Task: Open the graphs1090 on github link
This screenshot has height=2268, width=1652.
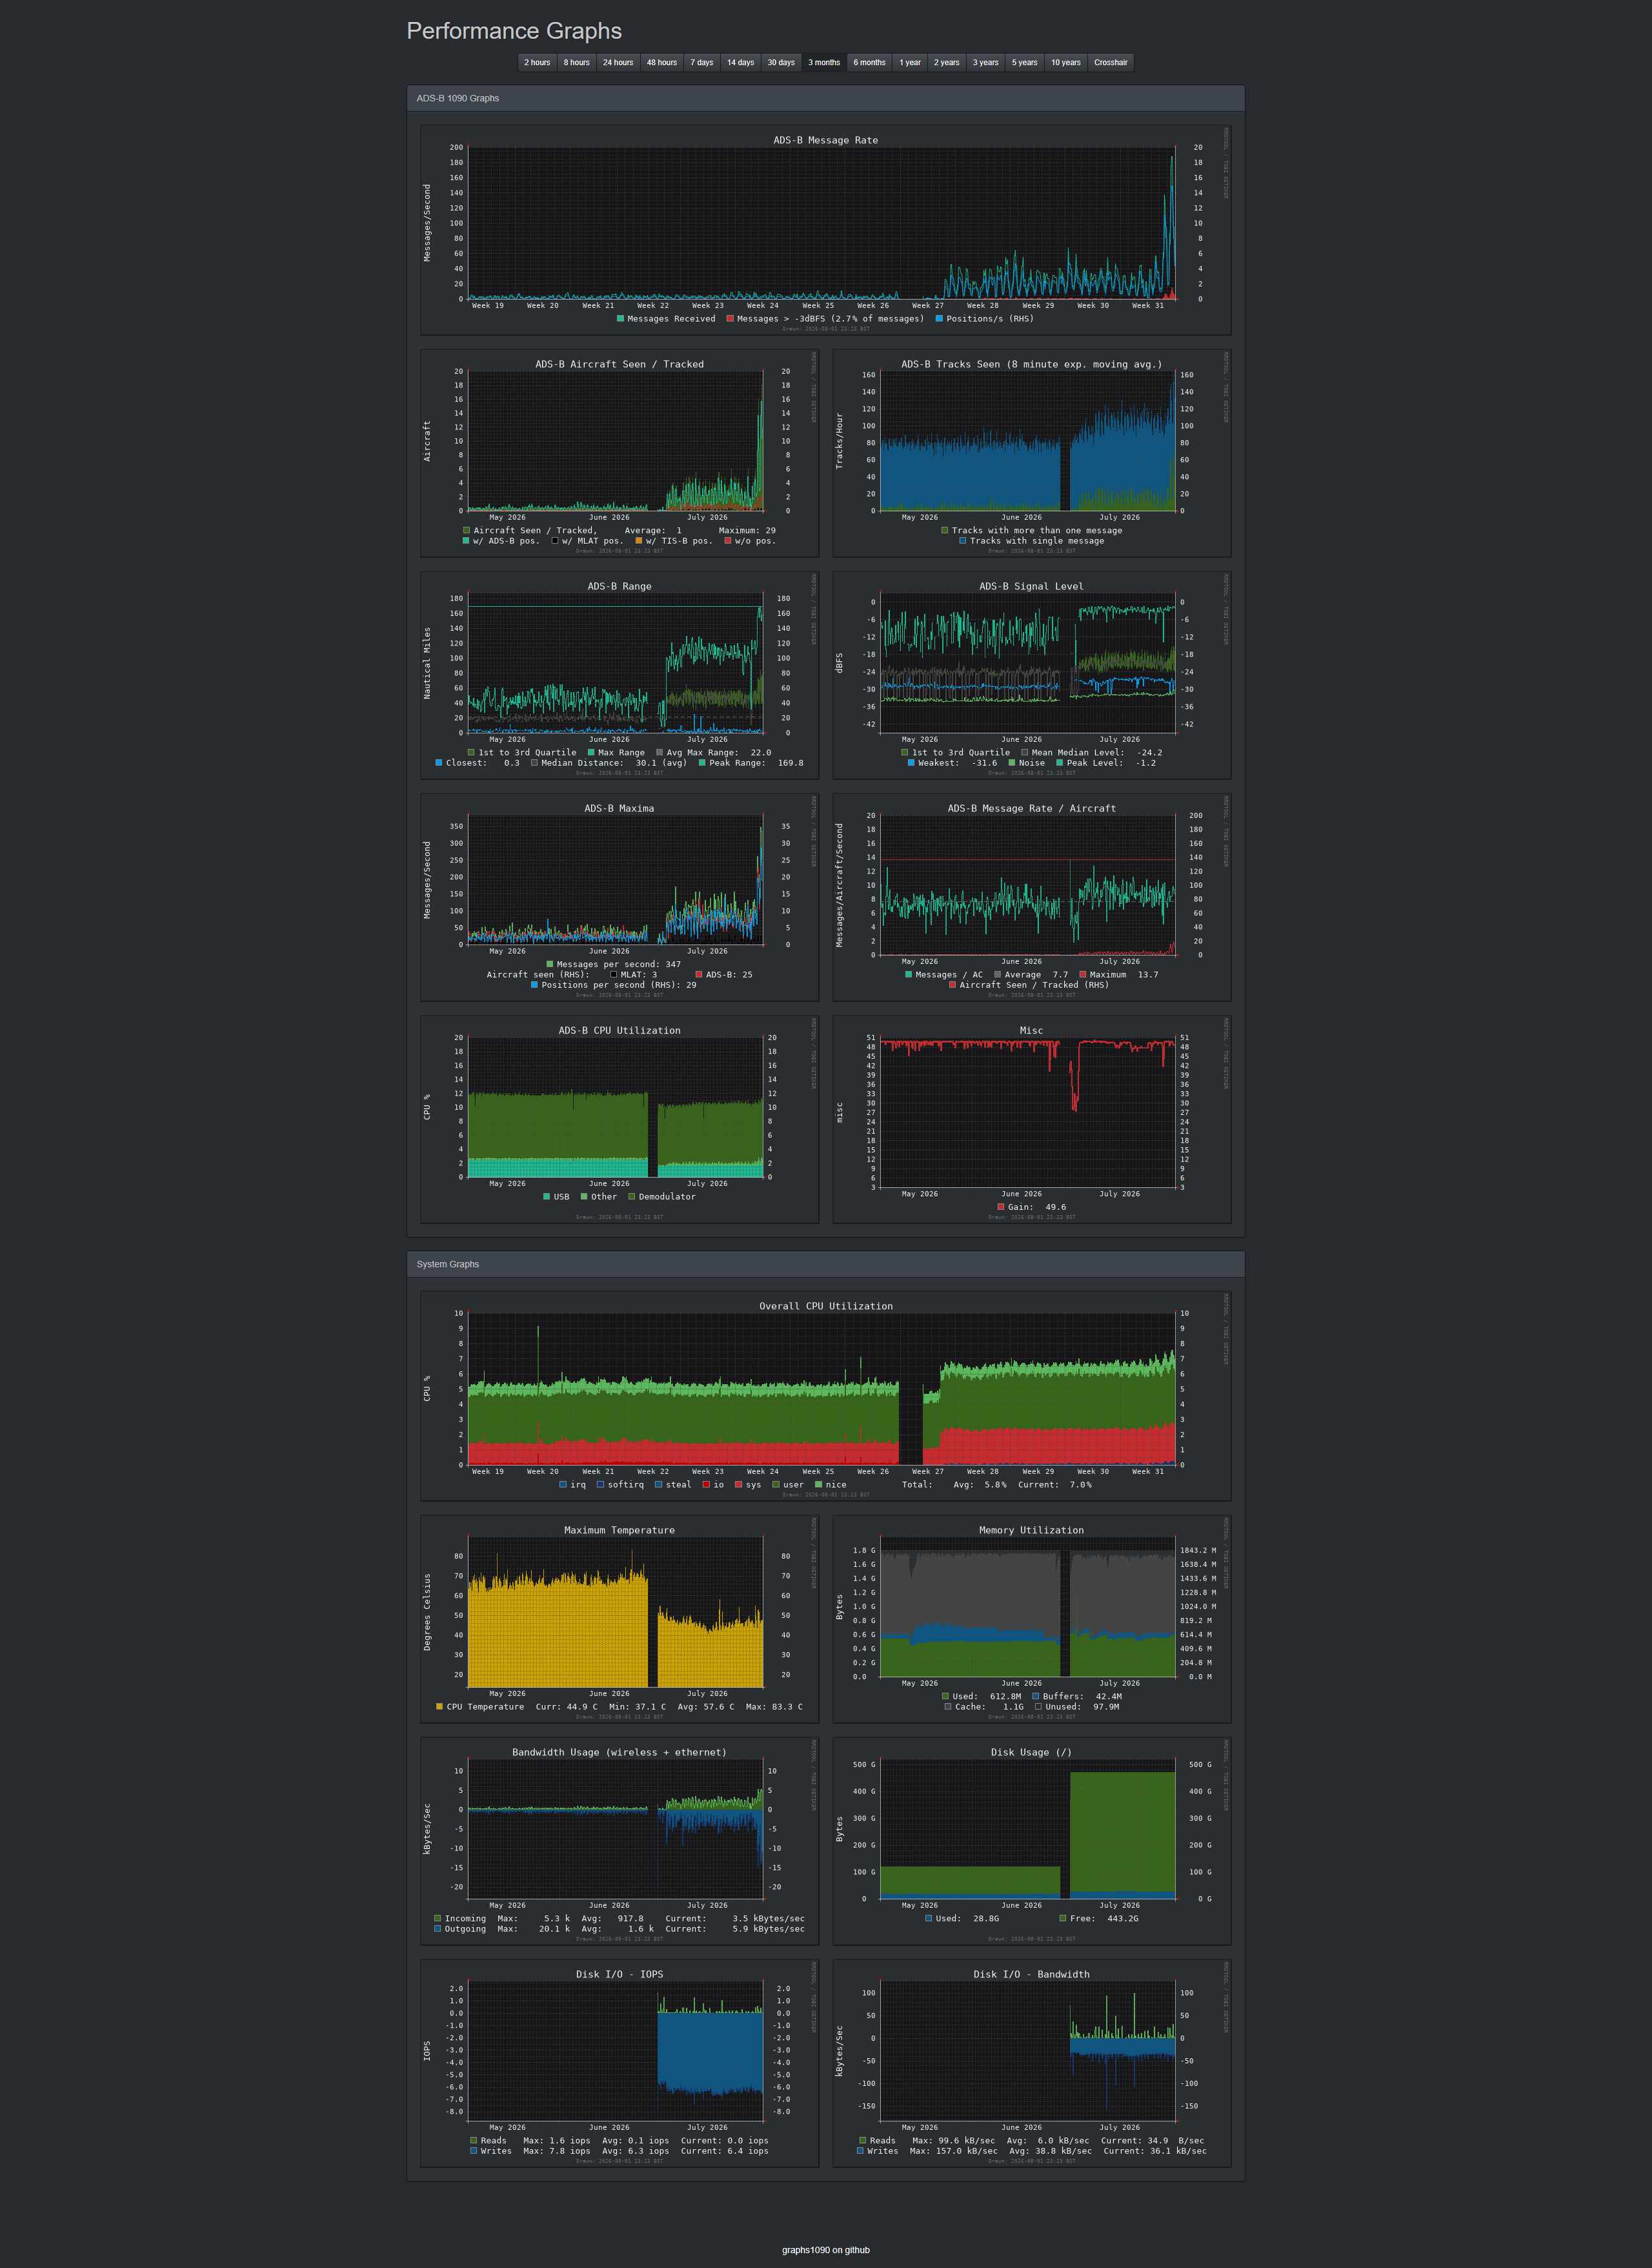Action: pyautogui.click(x=826, y=2250)
